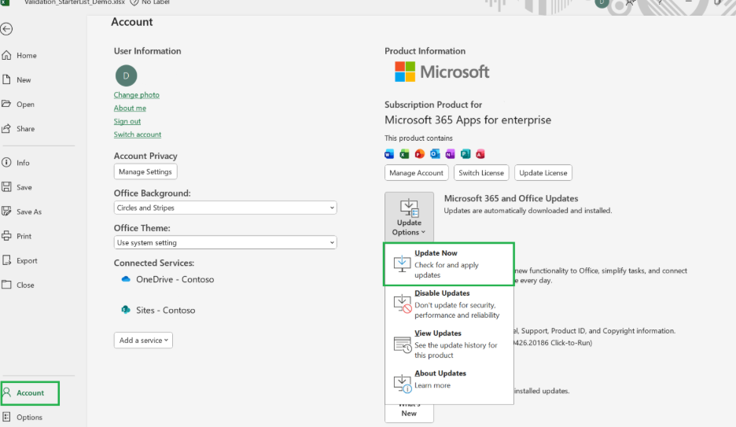This screenshot has height=427, width=736.
Task: Collapse the Update Options menu button
Action: point(410,217)
